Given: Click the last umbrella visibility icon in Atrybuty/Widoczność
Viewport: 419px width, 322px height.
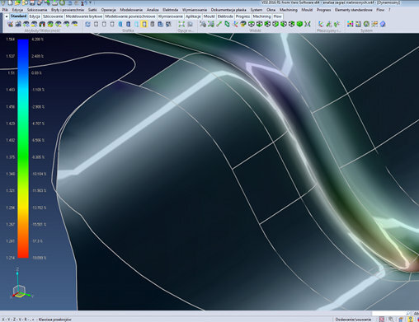Looking at the screenshot, I should point(74,24).
